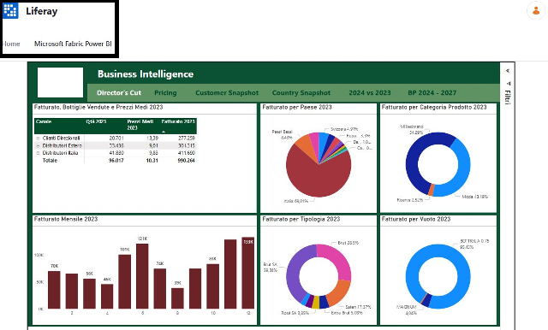
Task: Switch to the Director's Cut tab
Action: [x=119, y=93]
